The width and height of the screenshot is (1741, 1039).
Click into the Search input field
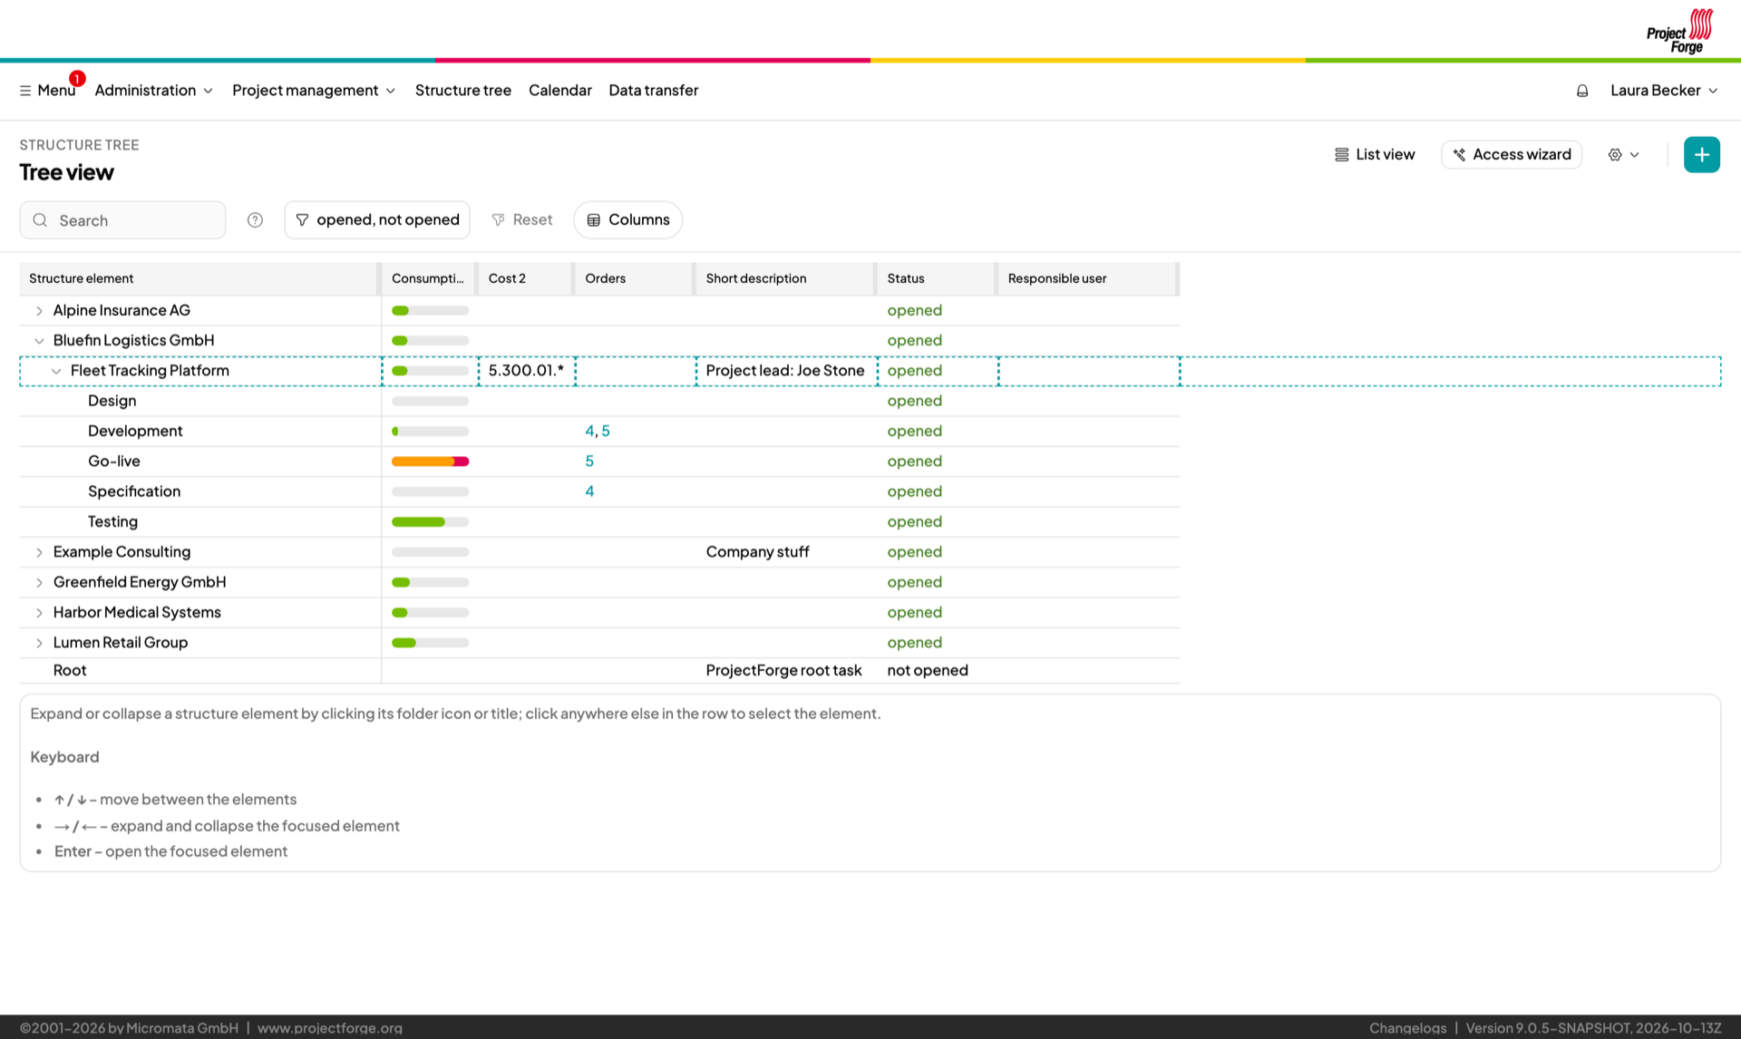click(x=122, y=220)
